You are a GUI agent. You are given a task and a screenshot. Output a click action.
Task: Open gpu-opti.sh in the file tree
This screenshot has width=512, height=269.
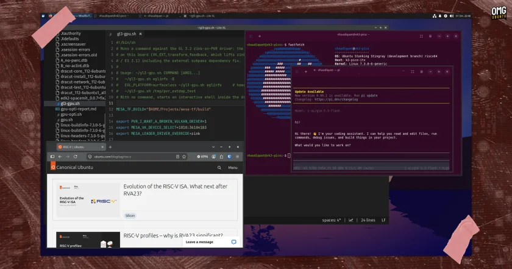point(71,115)
